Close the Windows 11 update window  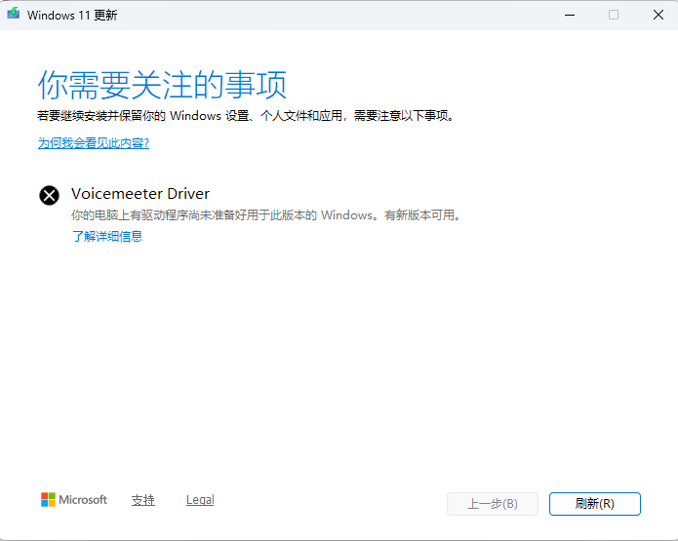[658, 16]
